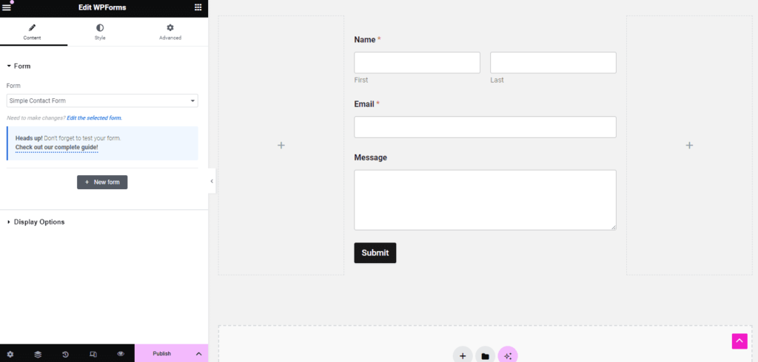Open the Navigator layers icon

[x=38, y=354]
